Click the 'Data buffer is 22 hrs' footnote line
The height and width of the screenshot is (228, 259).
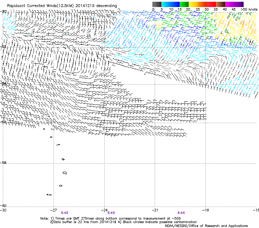(x=83, y=222)
